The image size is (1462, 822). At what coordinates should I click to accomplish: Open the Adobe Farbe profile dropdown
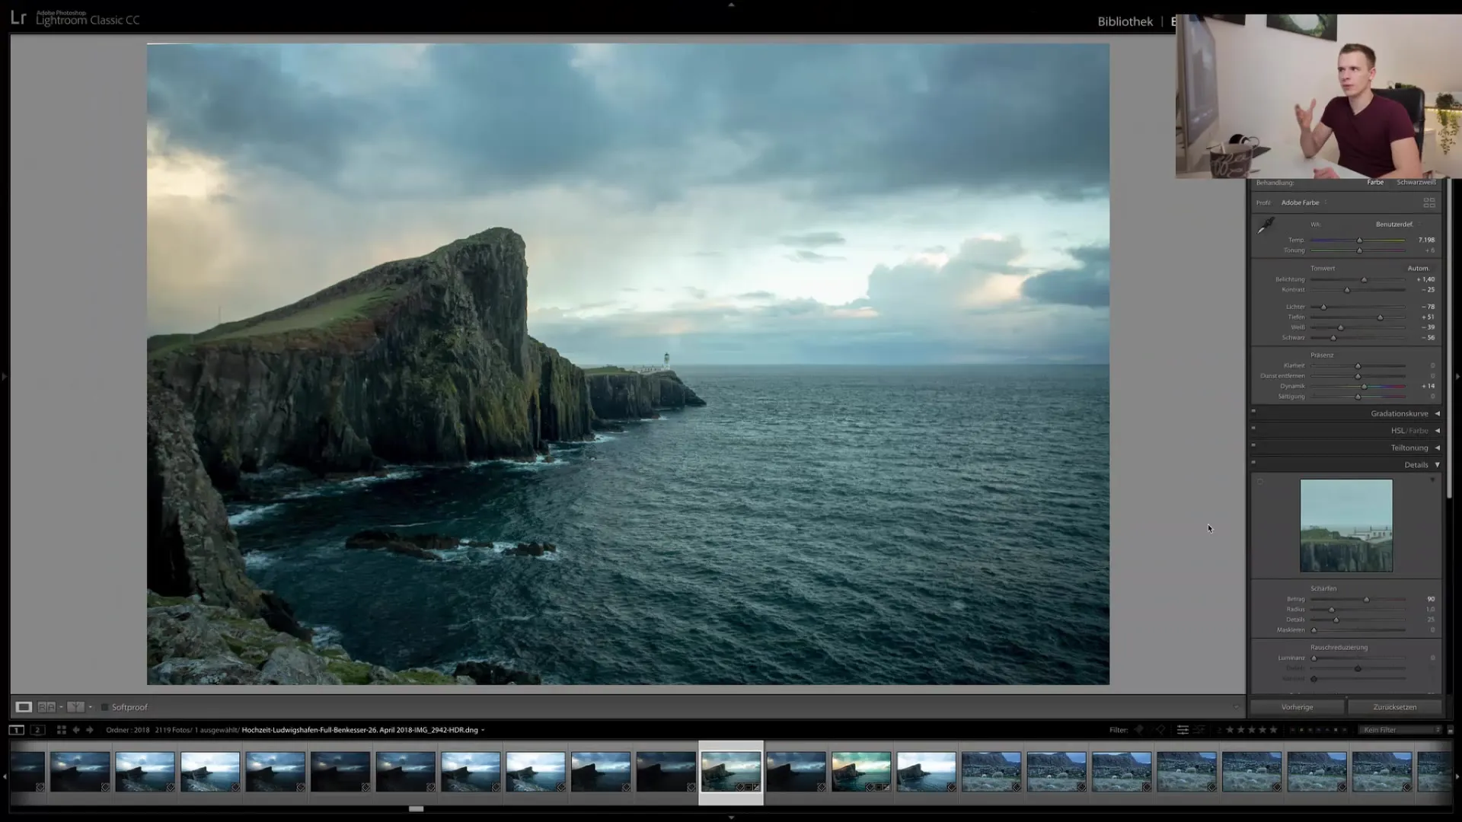[x=1304, y=202]
